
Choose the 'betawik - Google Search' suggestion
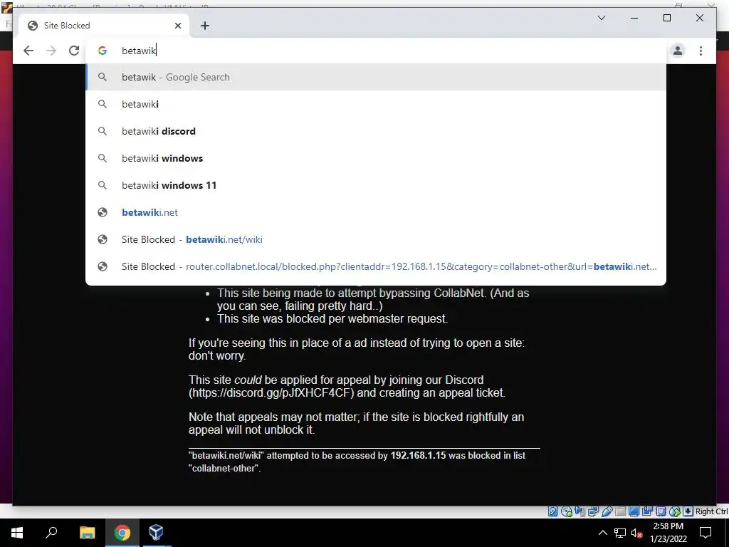(x=376, y=77)
